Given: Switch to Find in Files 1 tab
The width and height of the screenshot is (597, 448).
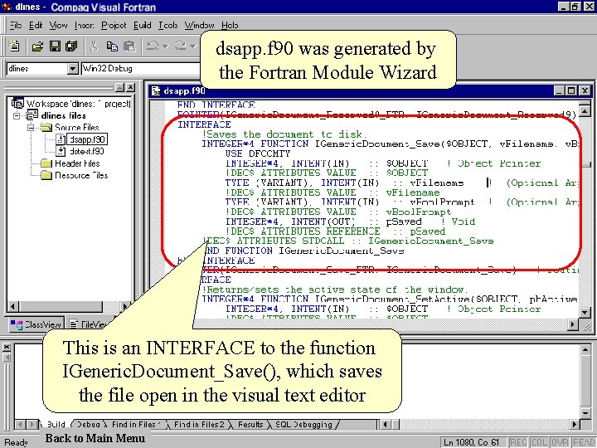Looking at the screenshot, I should point(136,424).
